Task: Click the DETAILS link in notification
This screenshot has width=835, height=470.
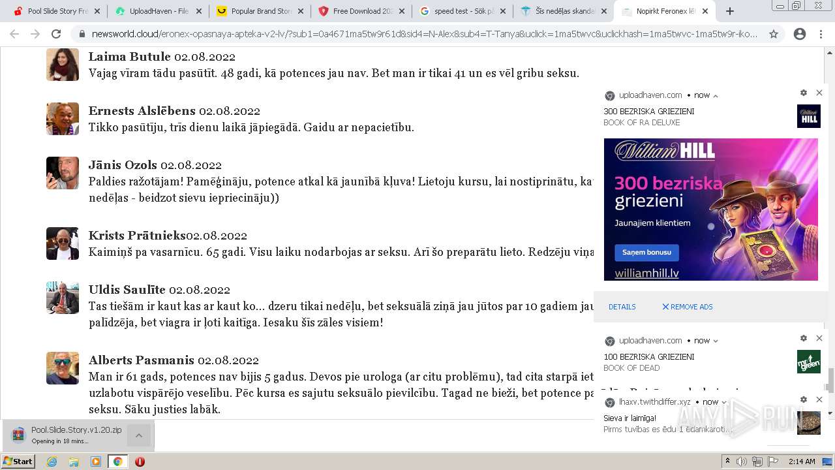Action: coord(622,307)
